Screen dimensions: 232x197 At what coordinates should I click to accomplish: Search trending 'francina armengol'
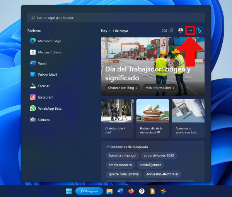[x=123, y=156]
